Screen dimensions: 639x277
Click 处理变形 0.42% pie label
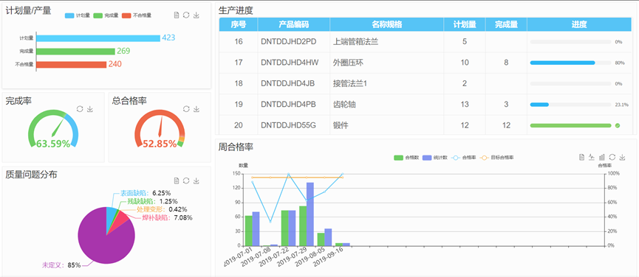click(162, 209)
